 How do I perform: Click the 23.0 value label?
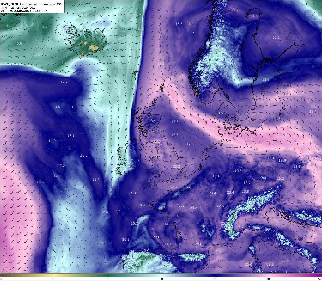pyautogui.click(x=157, y=237)
